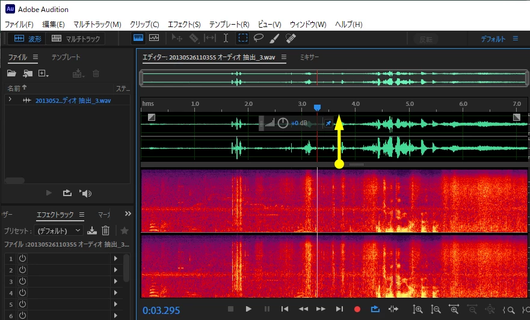Image resolution: width=530 pixels, height=320 pixels.
Task: Select the Spot Healing Brush tool
Action: pyautogui.click(x=291, y=38)
